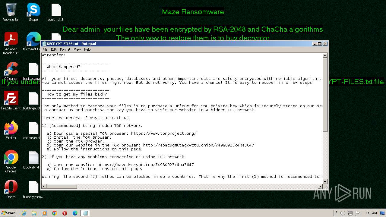Select the hadold.rtf file icon
Image resolution: width=386 pixels, height=217 pixels.
point(56,12)
